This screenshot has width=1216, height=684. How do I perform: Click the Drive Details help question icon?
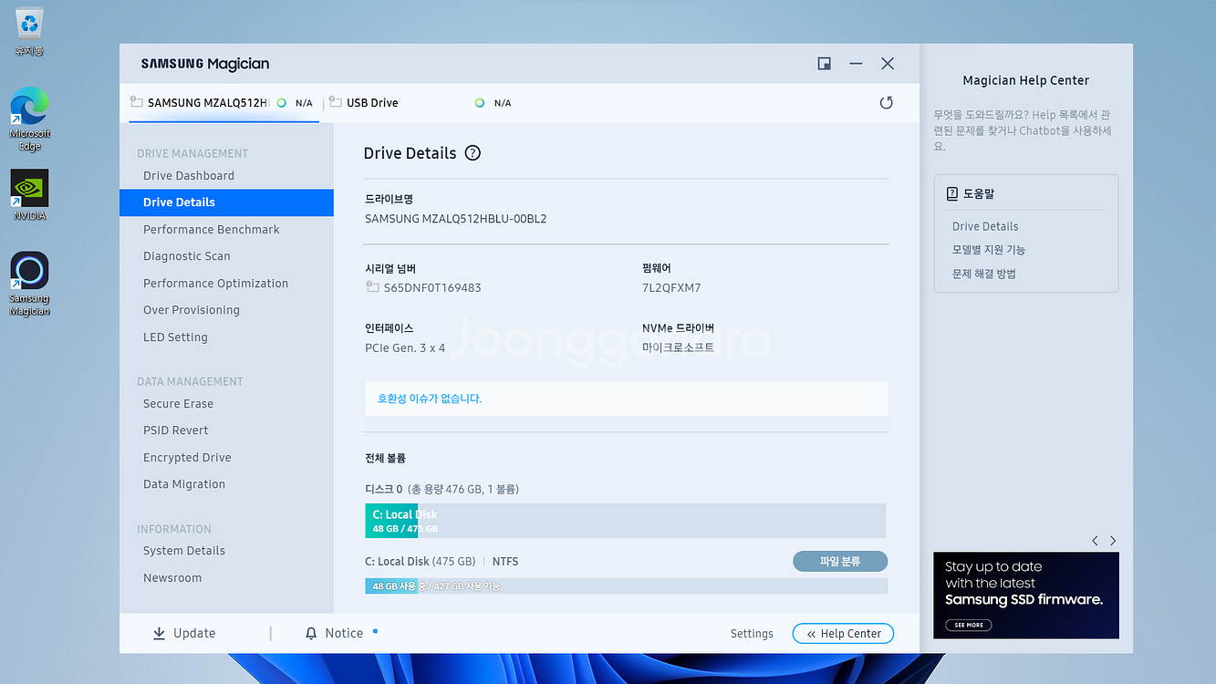[x=473, y=153]
